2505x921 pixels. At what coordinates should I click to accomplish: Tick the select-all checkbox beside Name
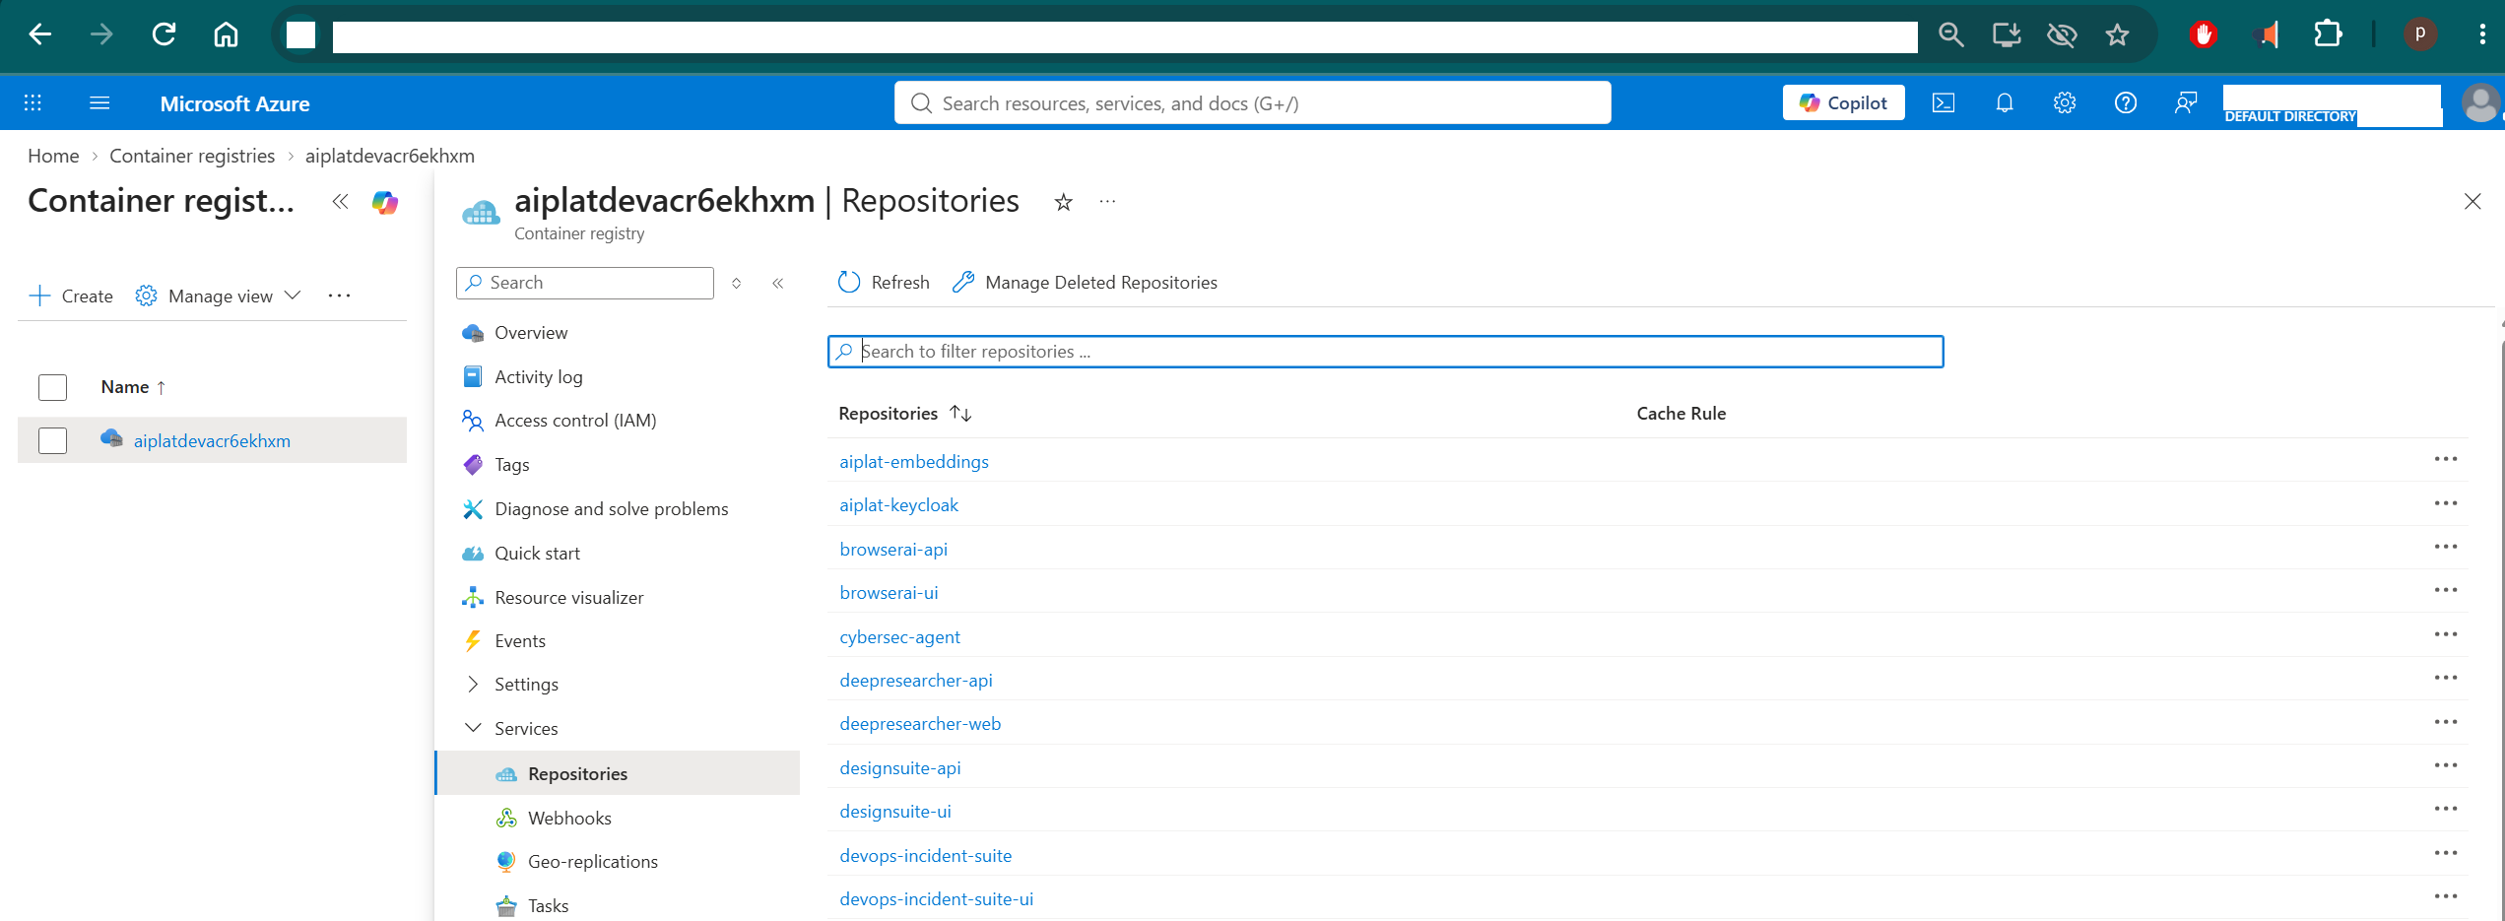click(53, 387)
